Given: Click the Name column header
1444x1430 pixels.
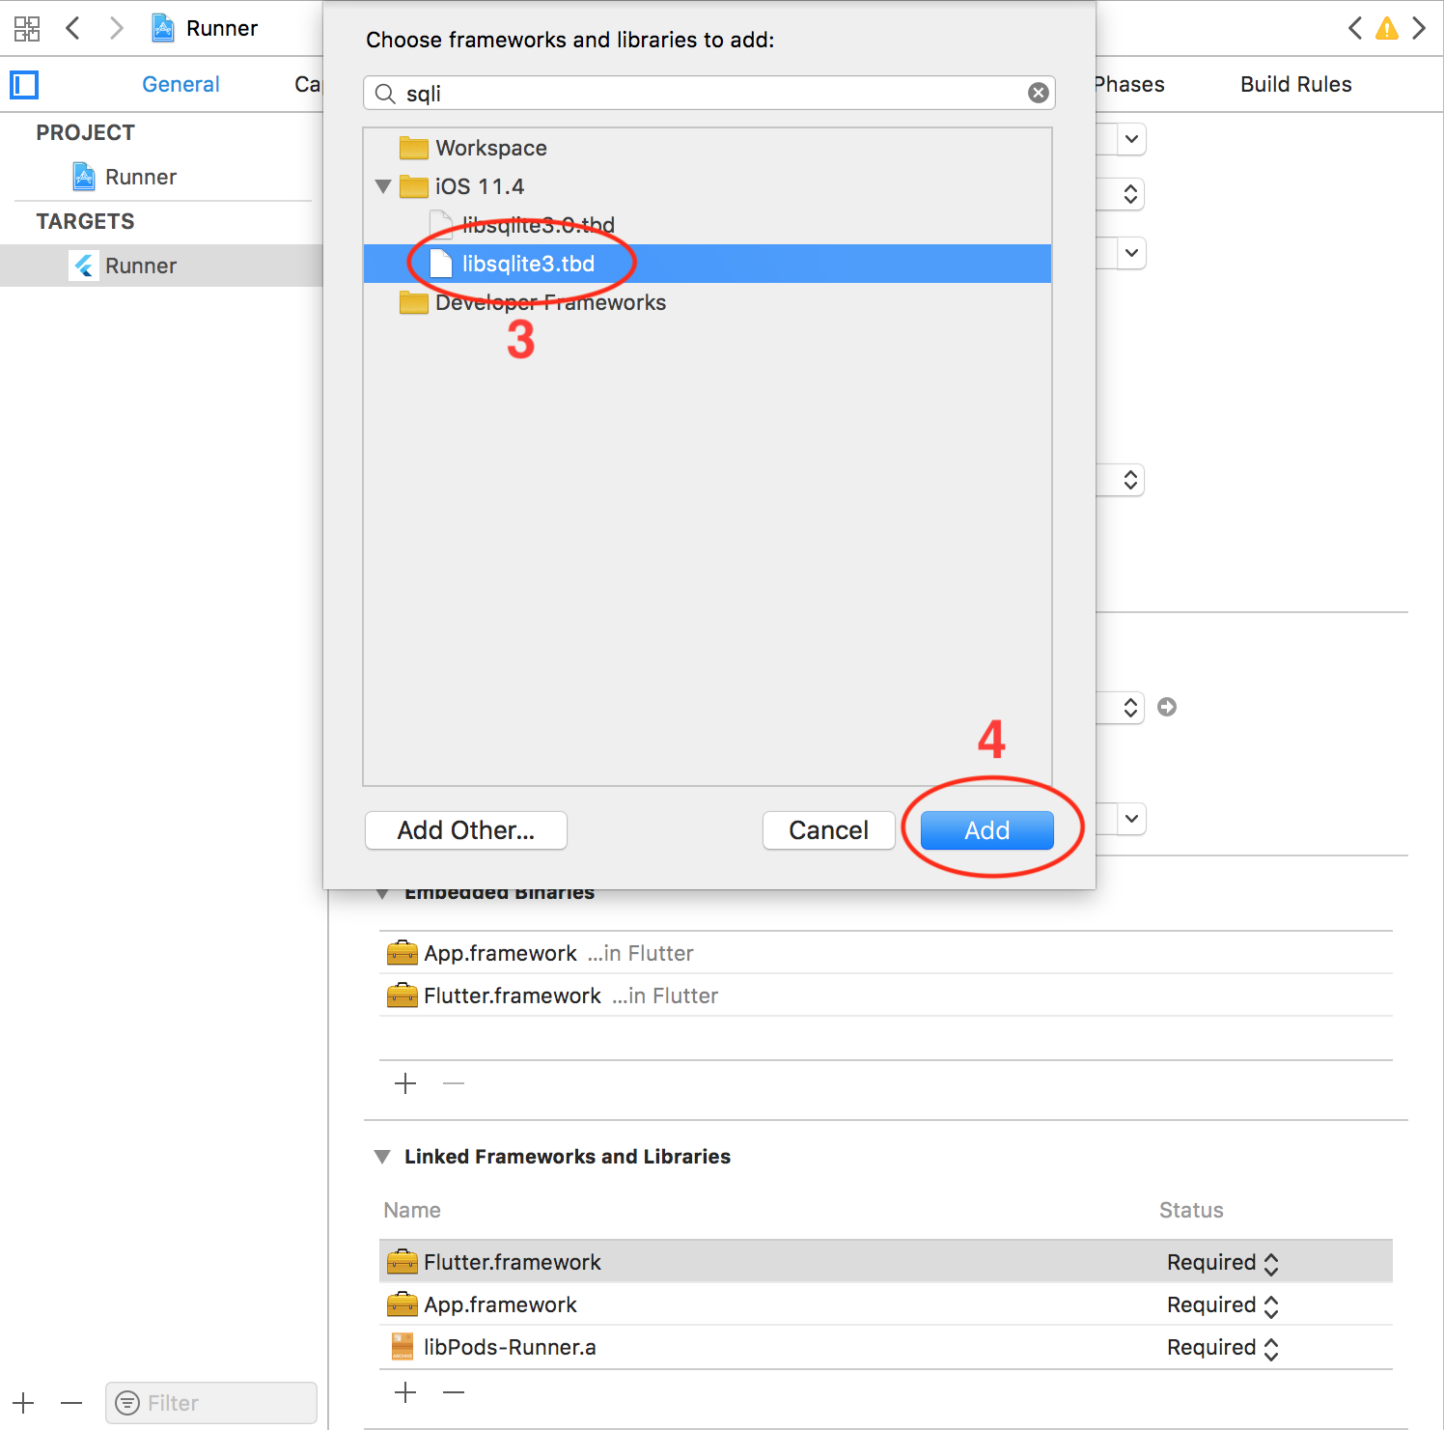Looking at the screenshot, I should click(x=412, y=1210).
